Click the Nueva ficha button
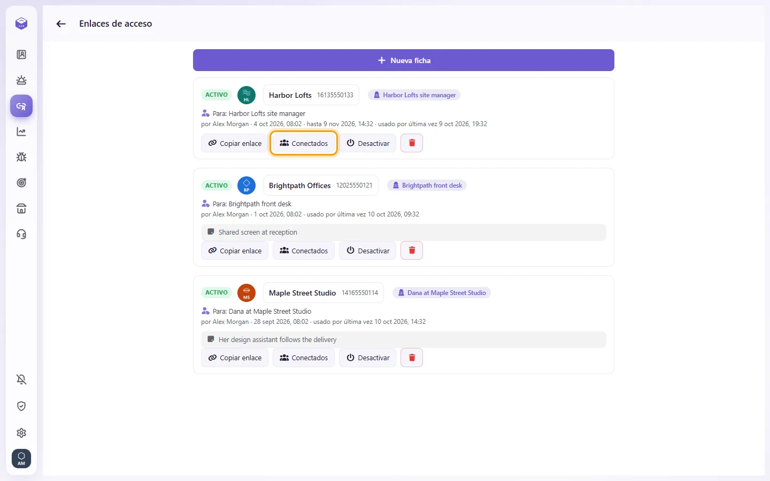The width and height of the screenshot is (770, 481). pos(404,60)
